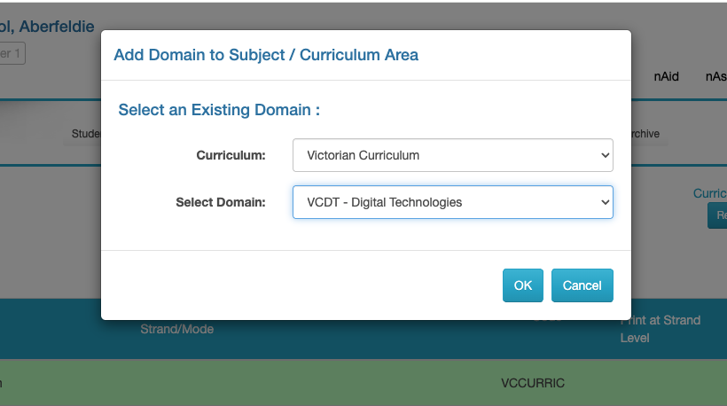The image size is (727, 406).
Task: Click the 'Select an Existing Domain' heading
Action: tap(219, 111)
